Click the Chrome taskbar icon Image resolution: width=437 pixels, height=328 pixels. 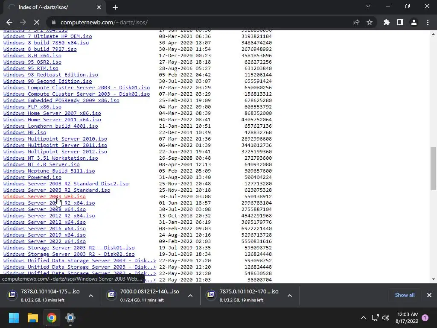pos(51,318)
